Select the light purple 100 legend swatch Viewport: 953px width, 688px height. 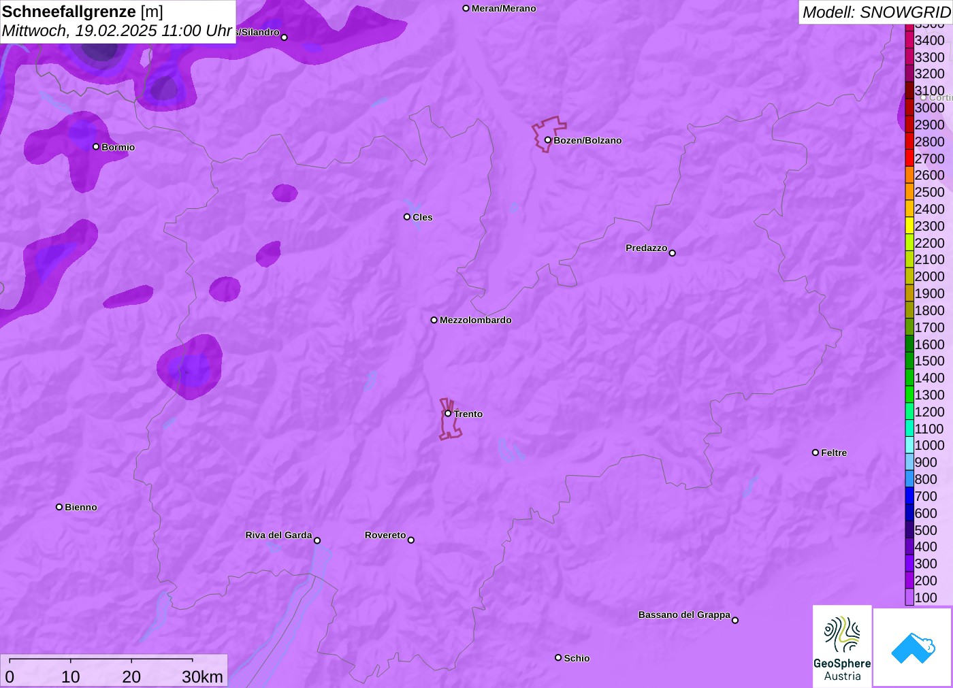pos(909,597)
